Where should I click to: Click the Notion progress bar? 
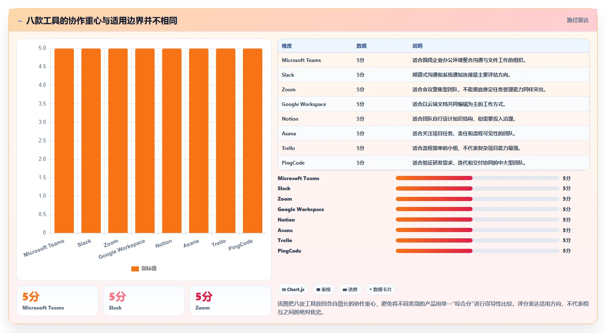[x=478, y=220]
